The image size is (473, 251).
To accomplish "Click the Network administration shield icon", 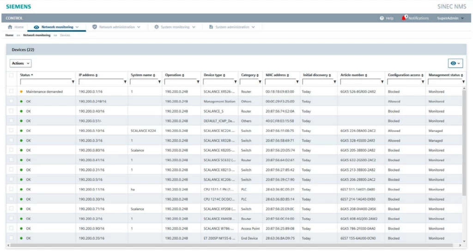I will pyautogui.click(x=95, y=27).
